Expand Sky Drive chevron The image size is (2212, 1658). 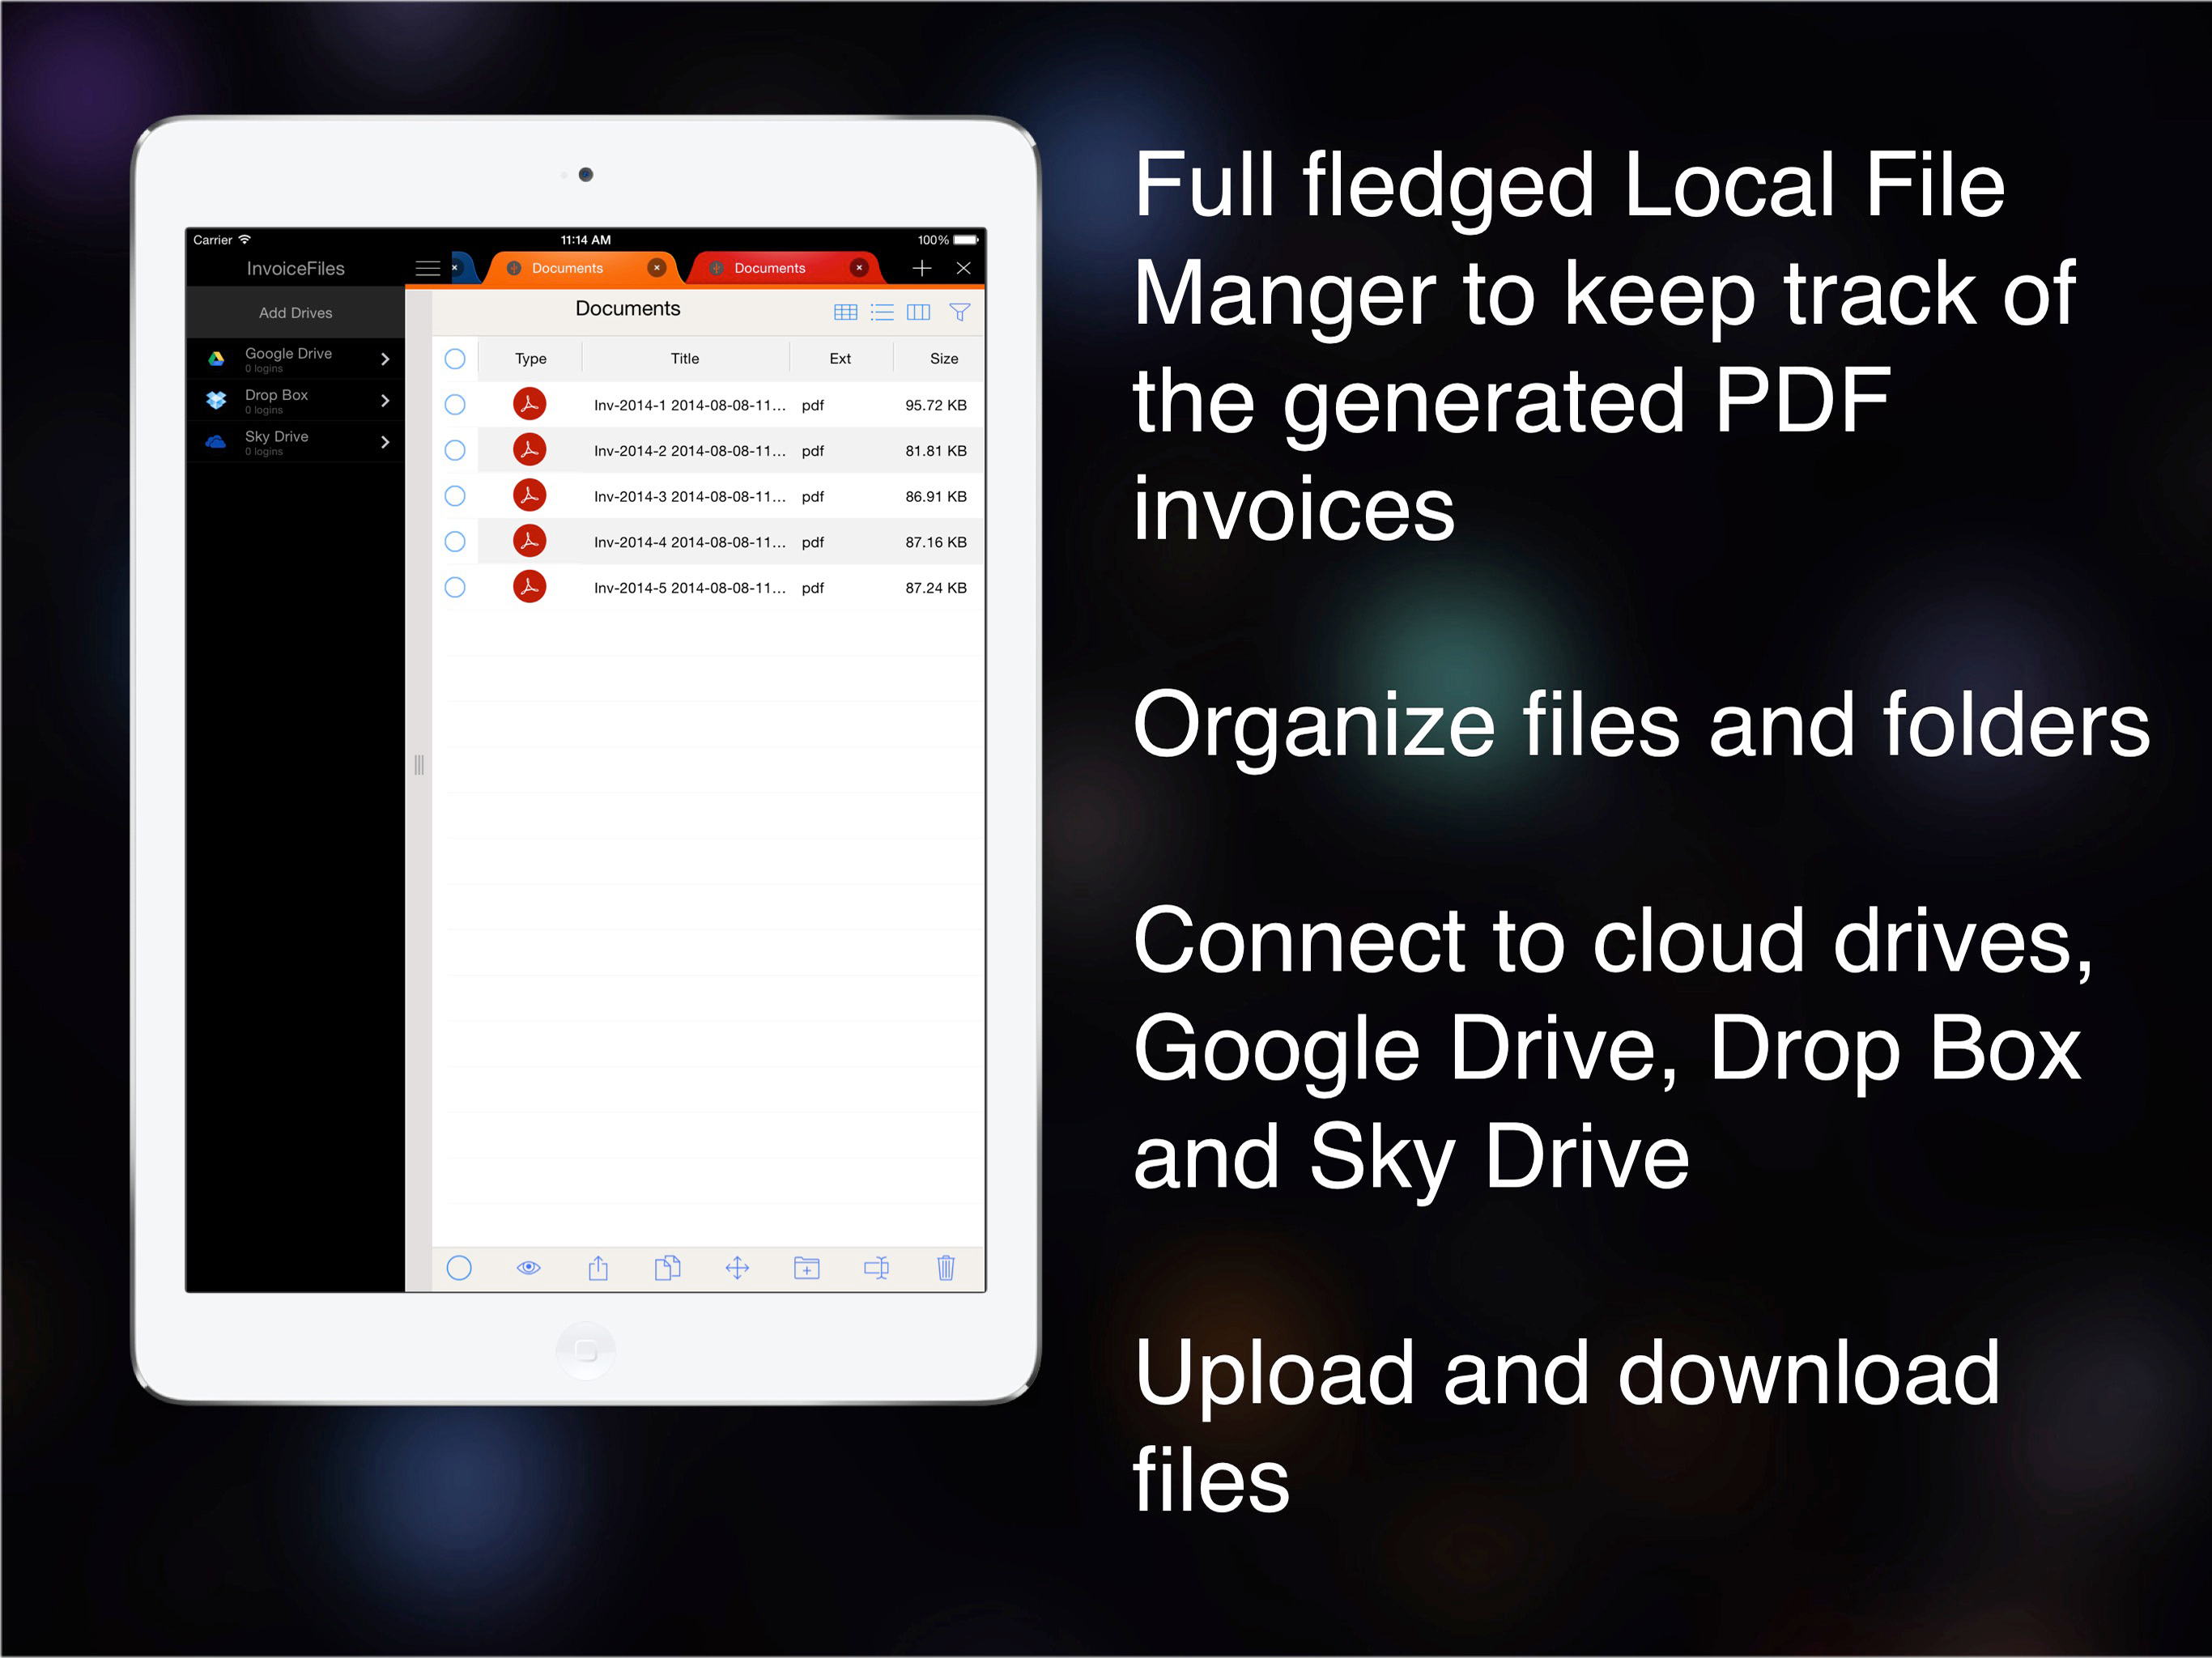(x=385, y=442)
